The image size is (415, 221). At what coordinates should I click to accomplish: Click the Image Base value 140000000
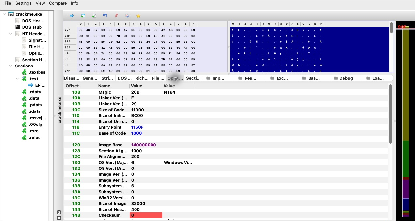tap(143, 145)
